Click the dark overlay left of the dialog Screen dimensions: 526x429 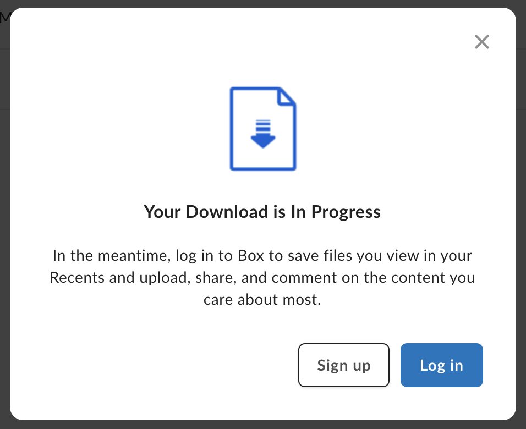point(5,235)
